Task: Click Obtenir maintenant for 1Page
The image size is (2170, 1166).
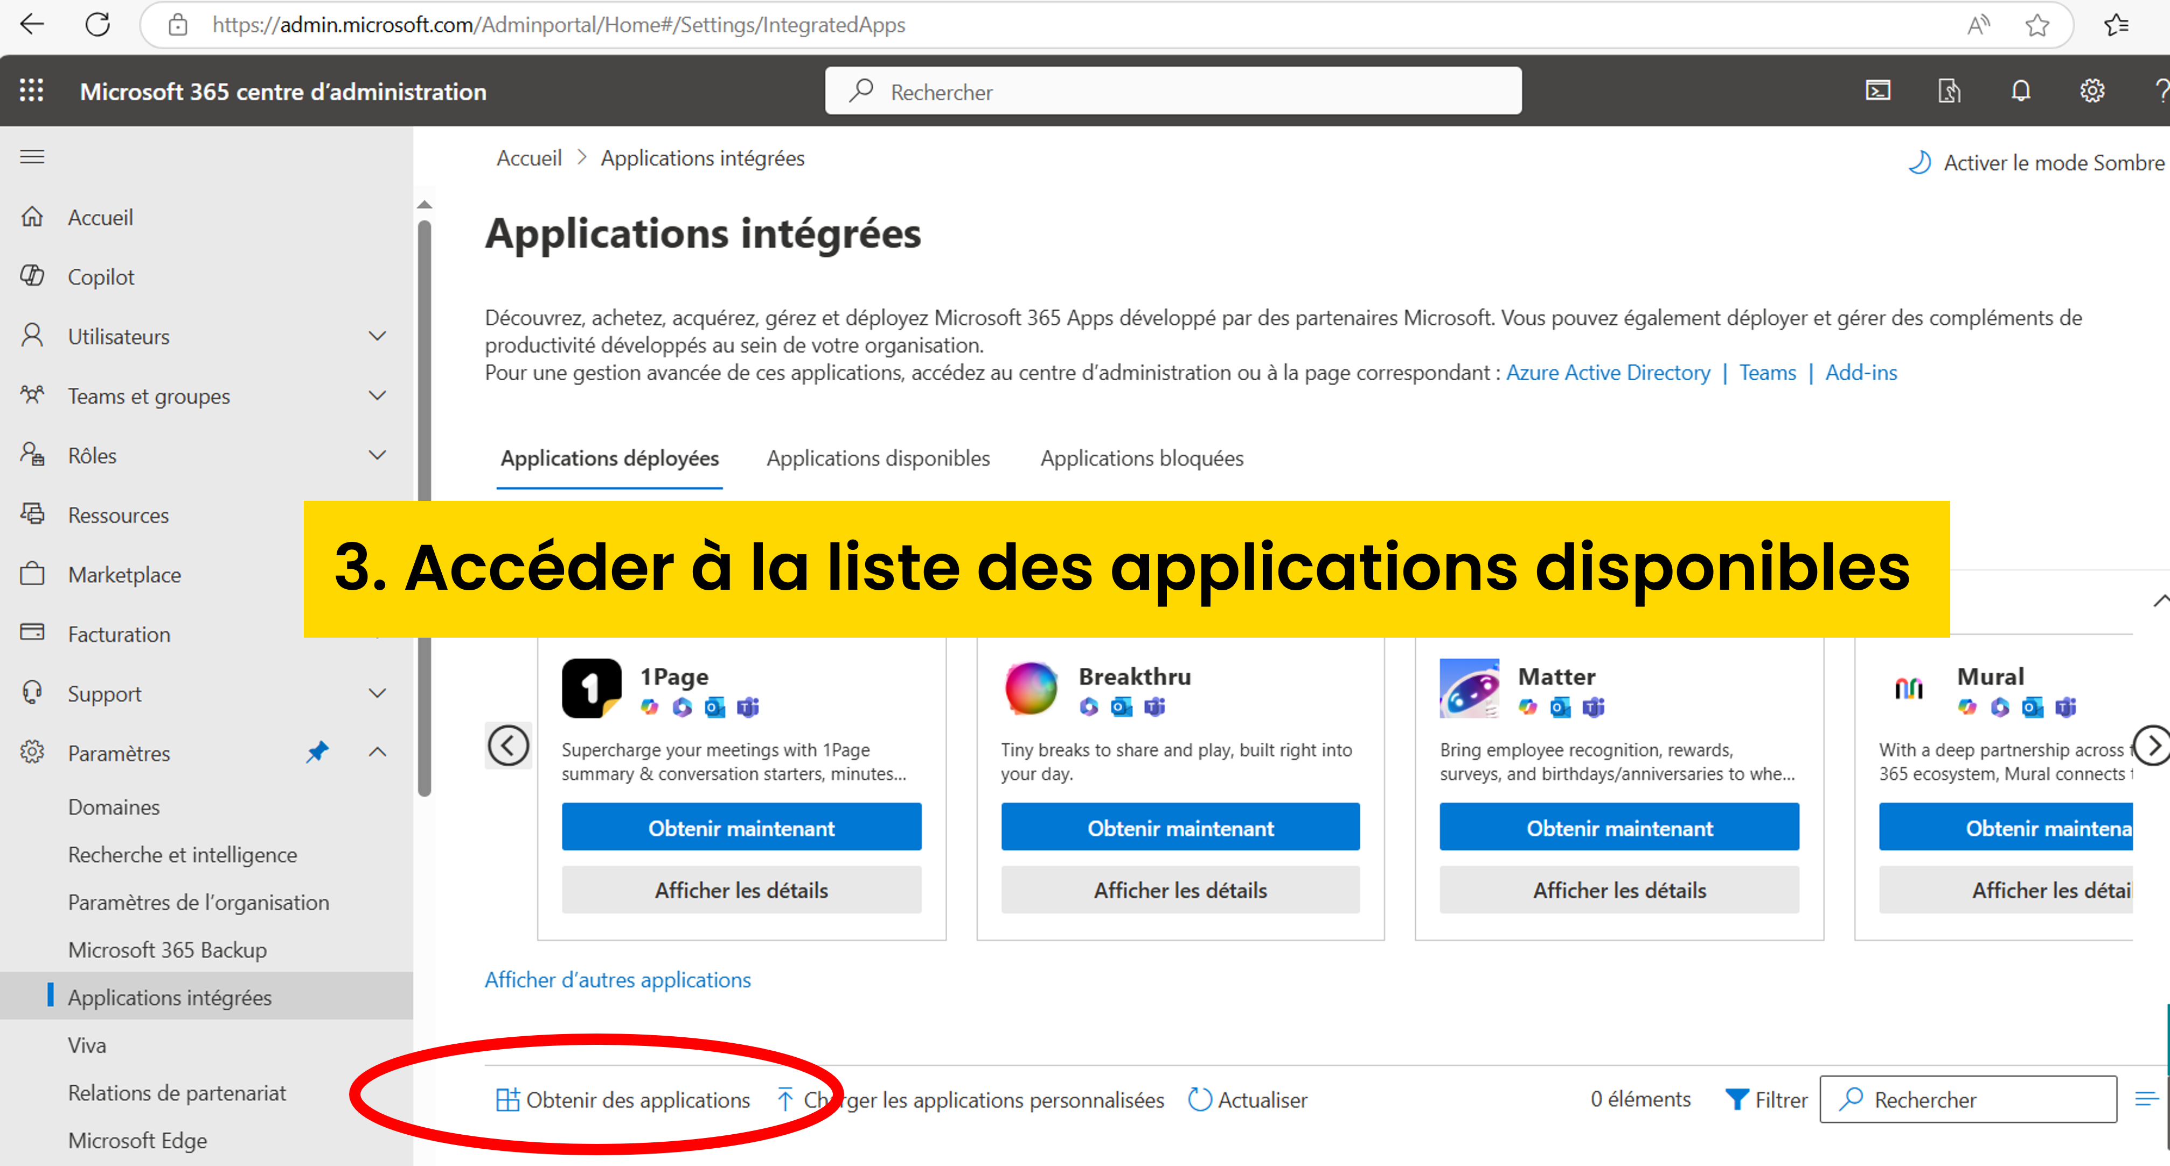Action: point(741,828)
